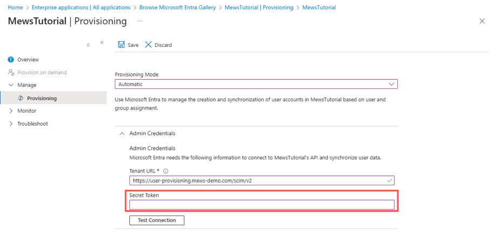Screen dimensions: 496x236
Task: Click the Test Connection button
Action: (156, 220)
